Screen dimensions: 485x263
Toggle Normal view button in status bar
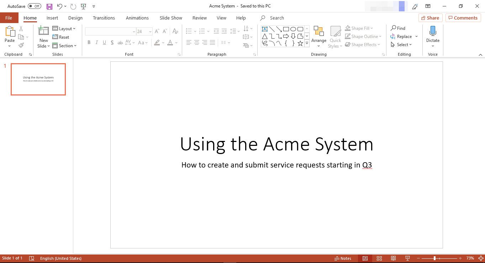pyautogui.click(x=365, y=258)
